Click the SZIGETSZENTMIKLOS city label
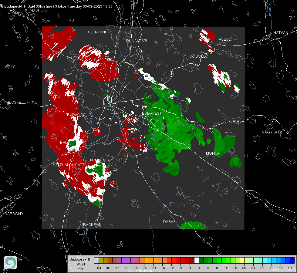Image resolution: width=297 pixels, height=273 pixels. (x=89, y=160)
